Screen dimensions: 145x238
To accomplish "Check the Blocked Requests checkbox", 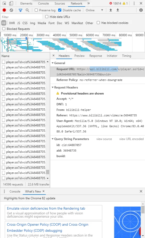I will click(4, 29).
